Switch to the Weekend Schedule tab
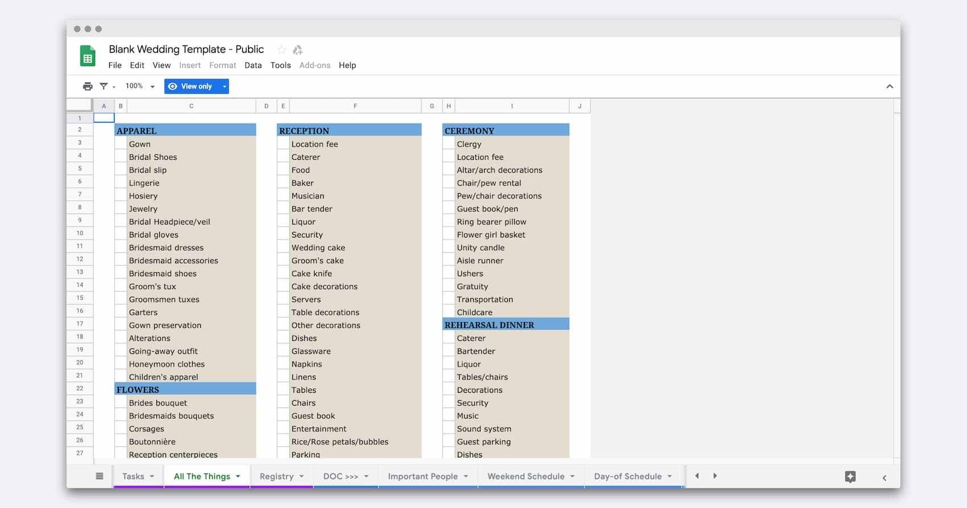 click(526, 477)
